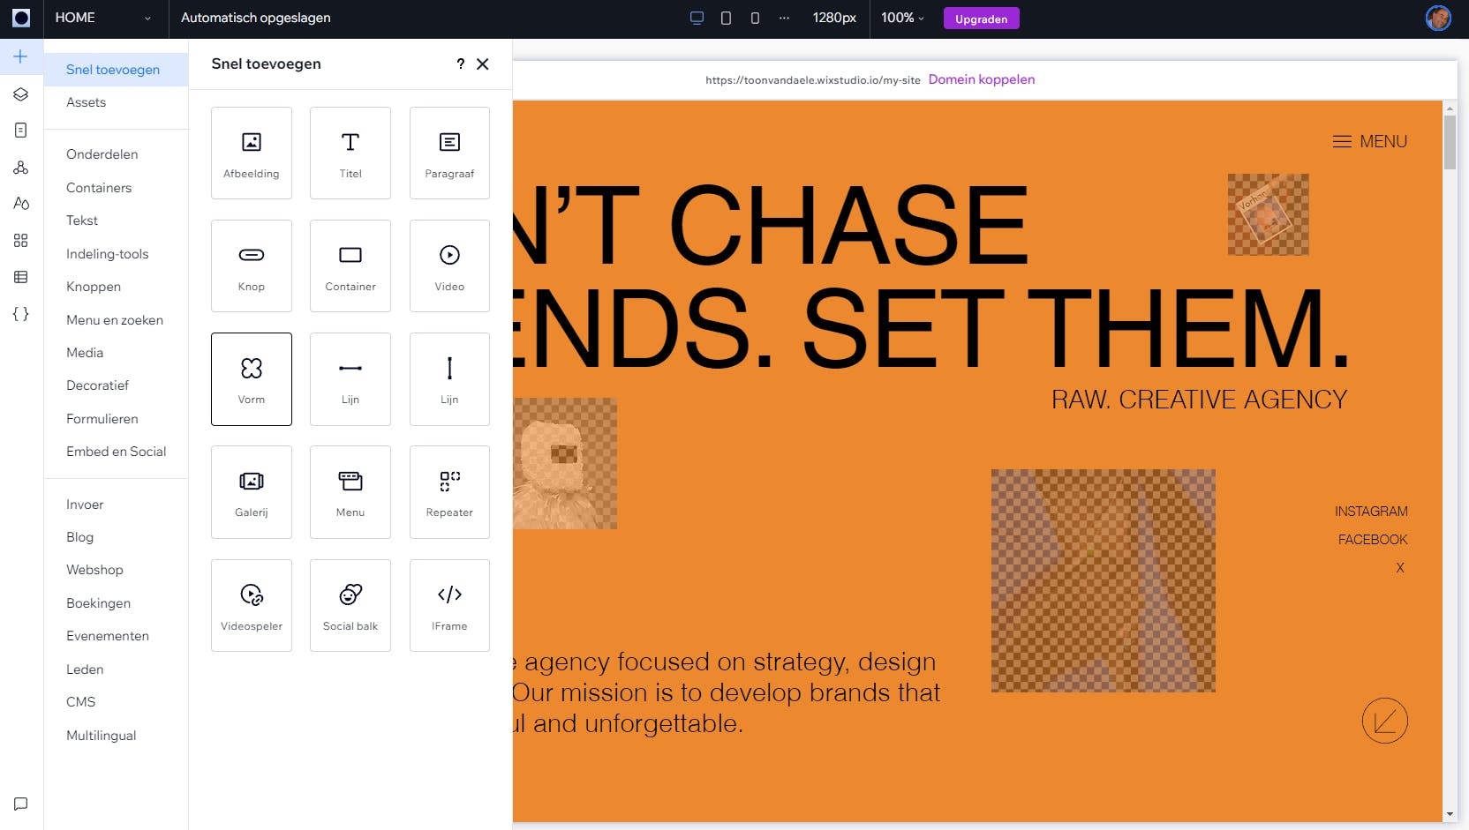The image size is (1469, 830).
Task: Open the Layers panel in the left sidebar
Action: click(21, 94)
